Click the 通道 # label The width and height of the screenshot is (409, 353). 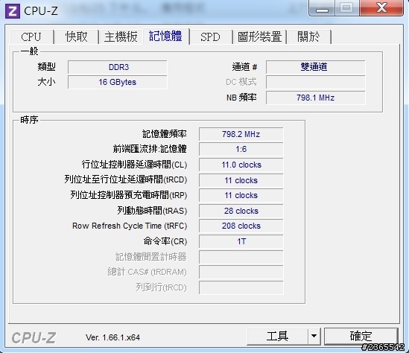click(244, 67)
